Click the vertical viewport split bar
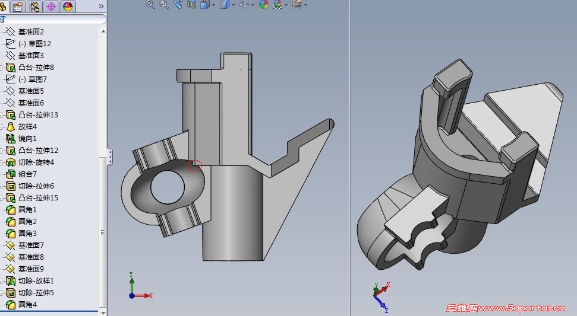Image resolution: width=577 pixels, height=316 pixels. point(350,158)
